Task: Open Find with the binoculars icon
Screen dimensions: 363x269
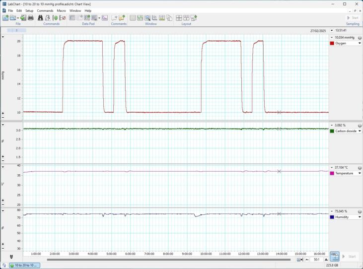Action: (40, 18)
